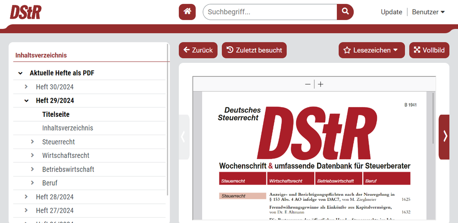The width and height of the screenshot is (458, 223).
Task: Zoom out the PDF with minus icon
Action: point(308,84)
